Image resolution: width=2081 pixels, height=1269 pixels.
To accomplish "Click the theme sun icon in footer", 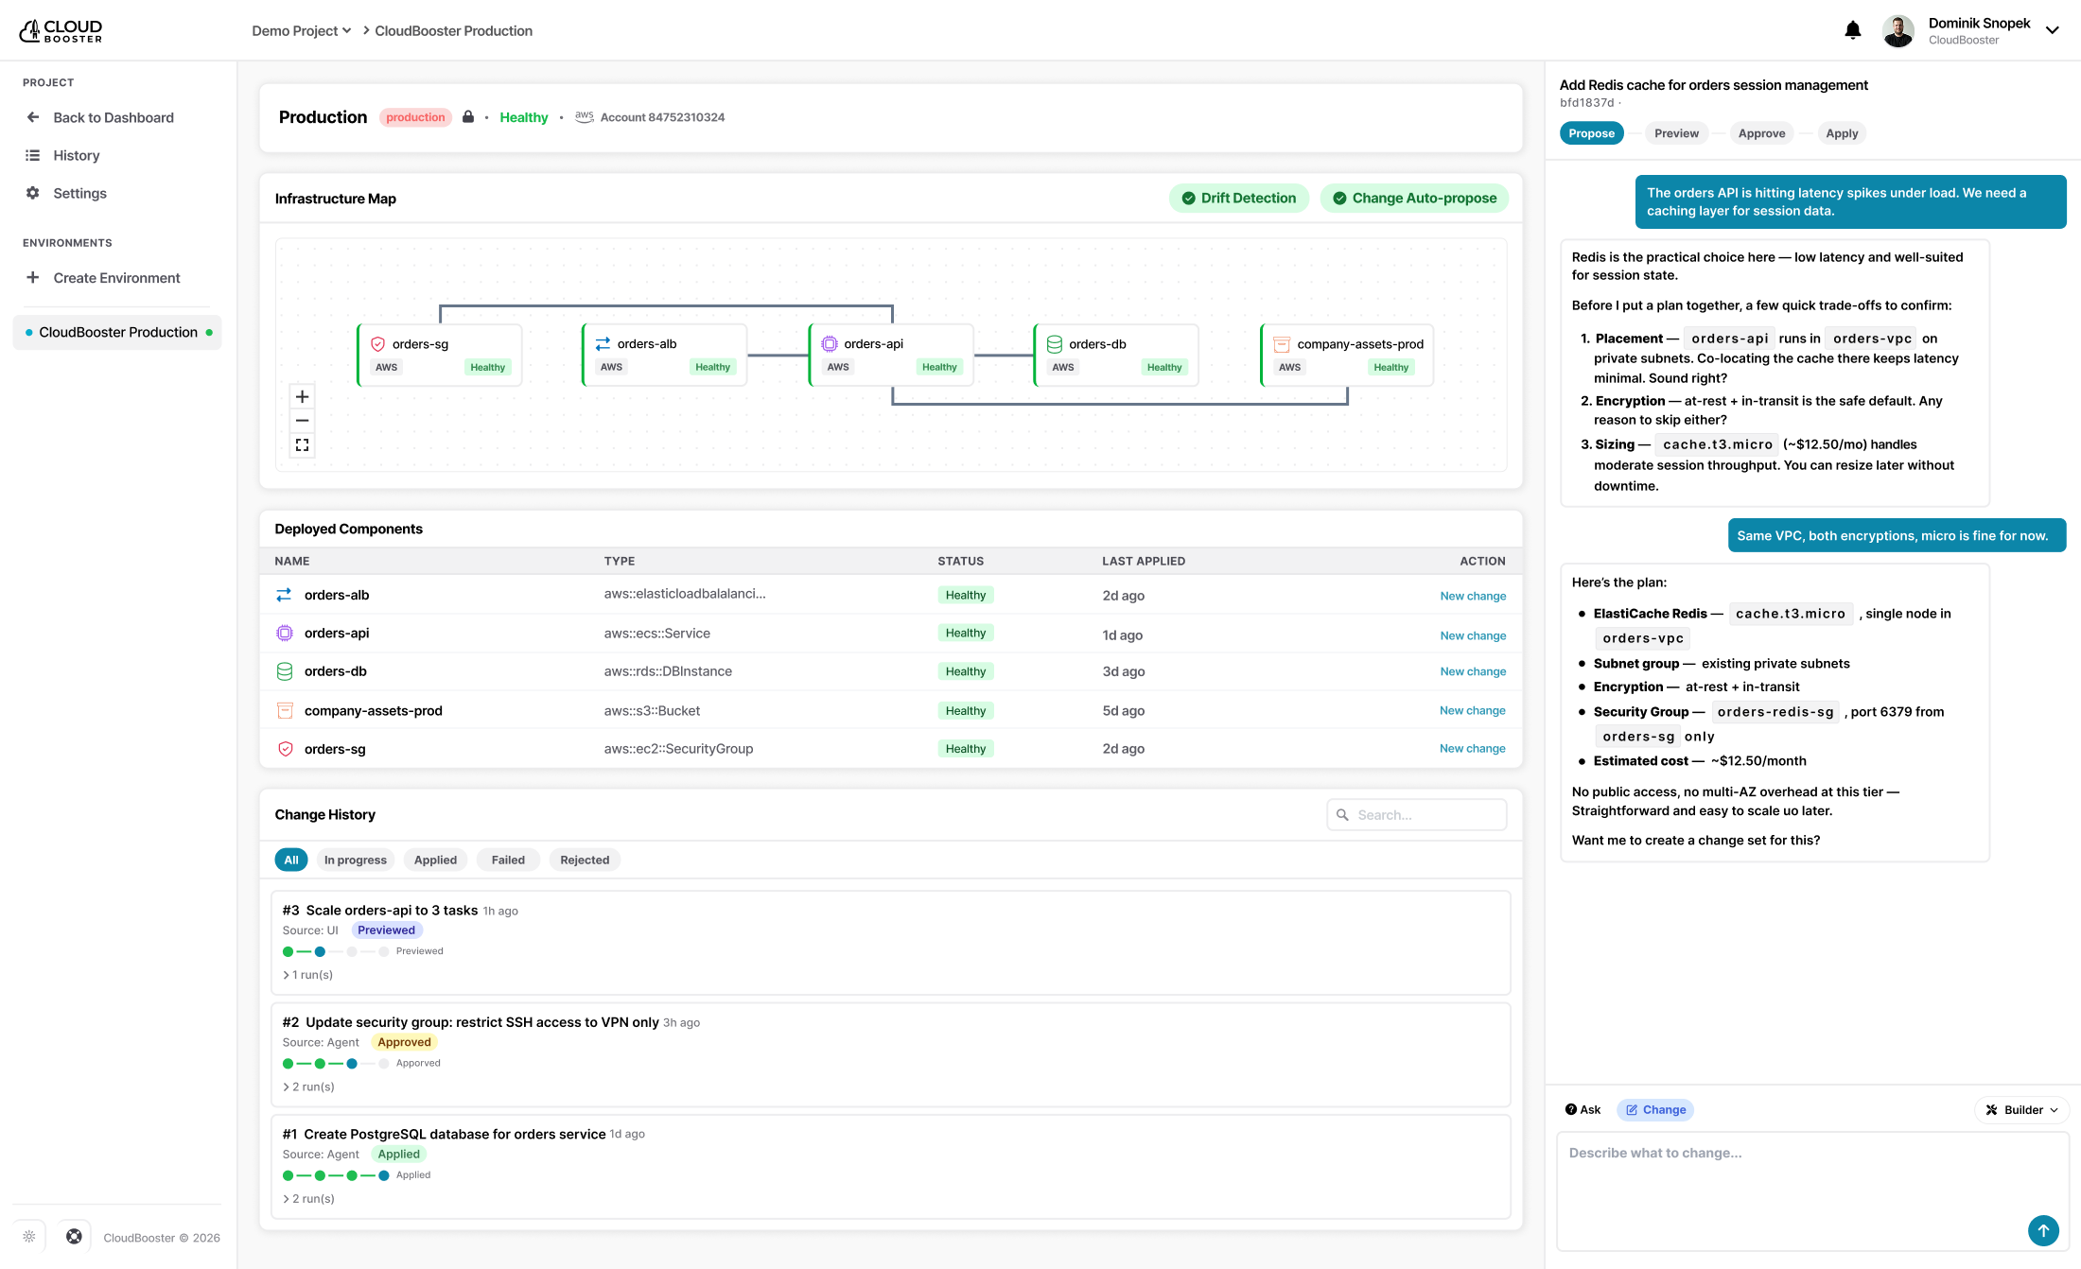I will tap(29, 1237).
